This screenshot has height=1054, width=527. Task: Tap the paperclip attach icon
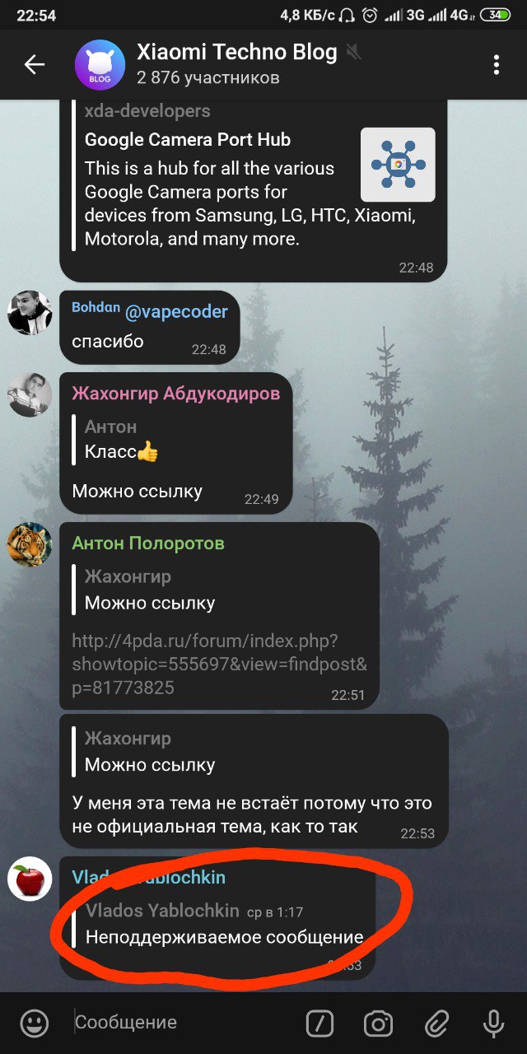pyautogui.click(x=436, y=1024)
